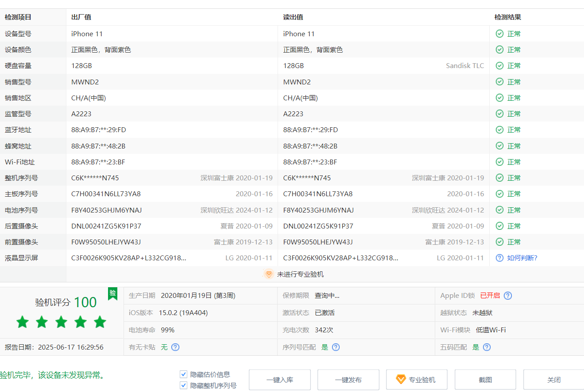Click Sandisk TLC in the 硬盘容量 row
The width and height of the screenshot is (584, 392).
465,65
